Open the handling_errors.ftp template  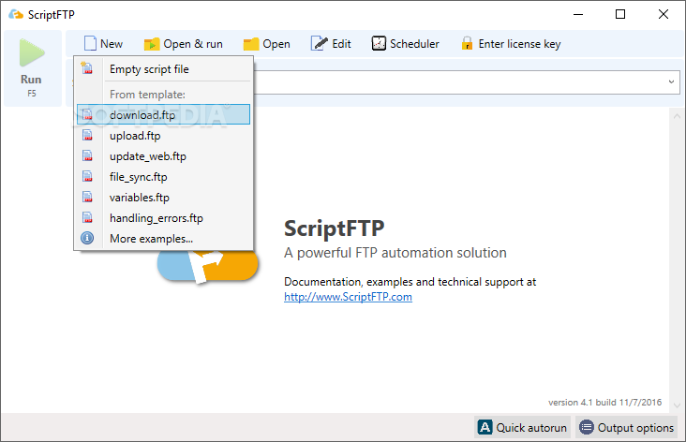pos(164,217)
